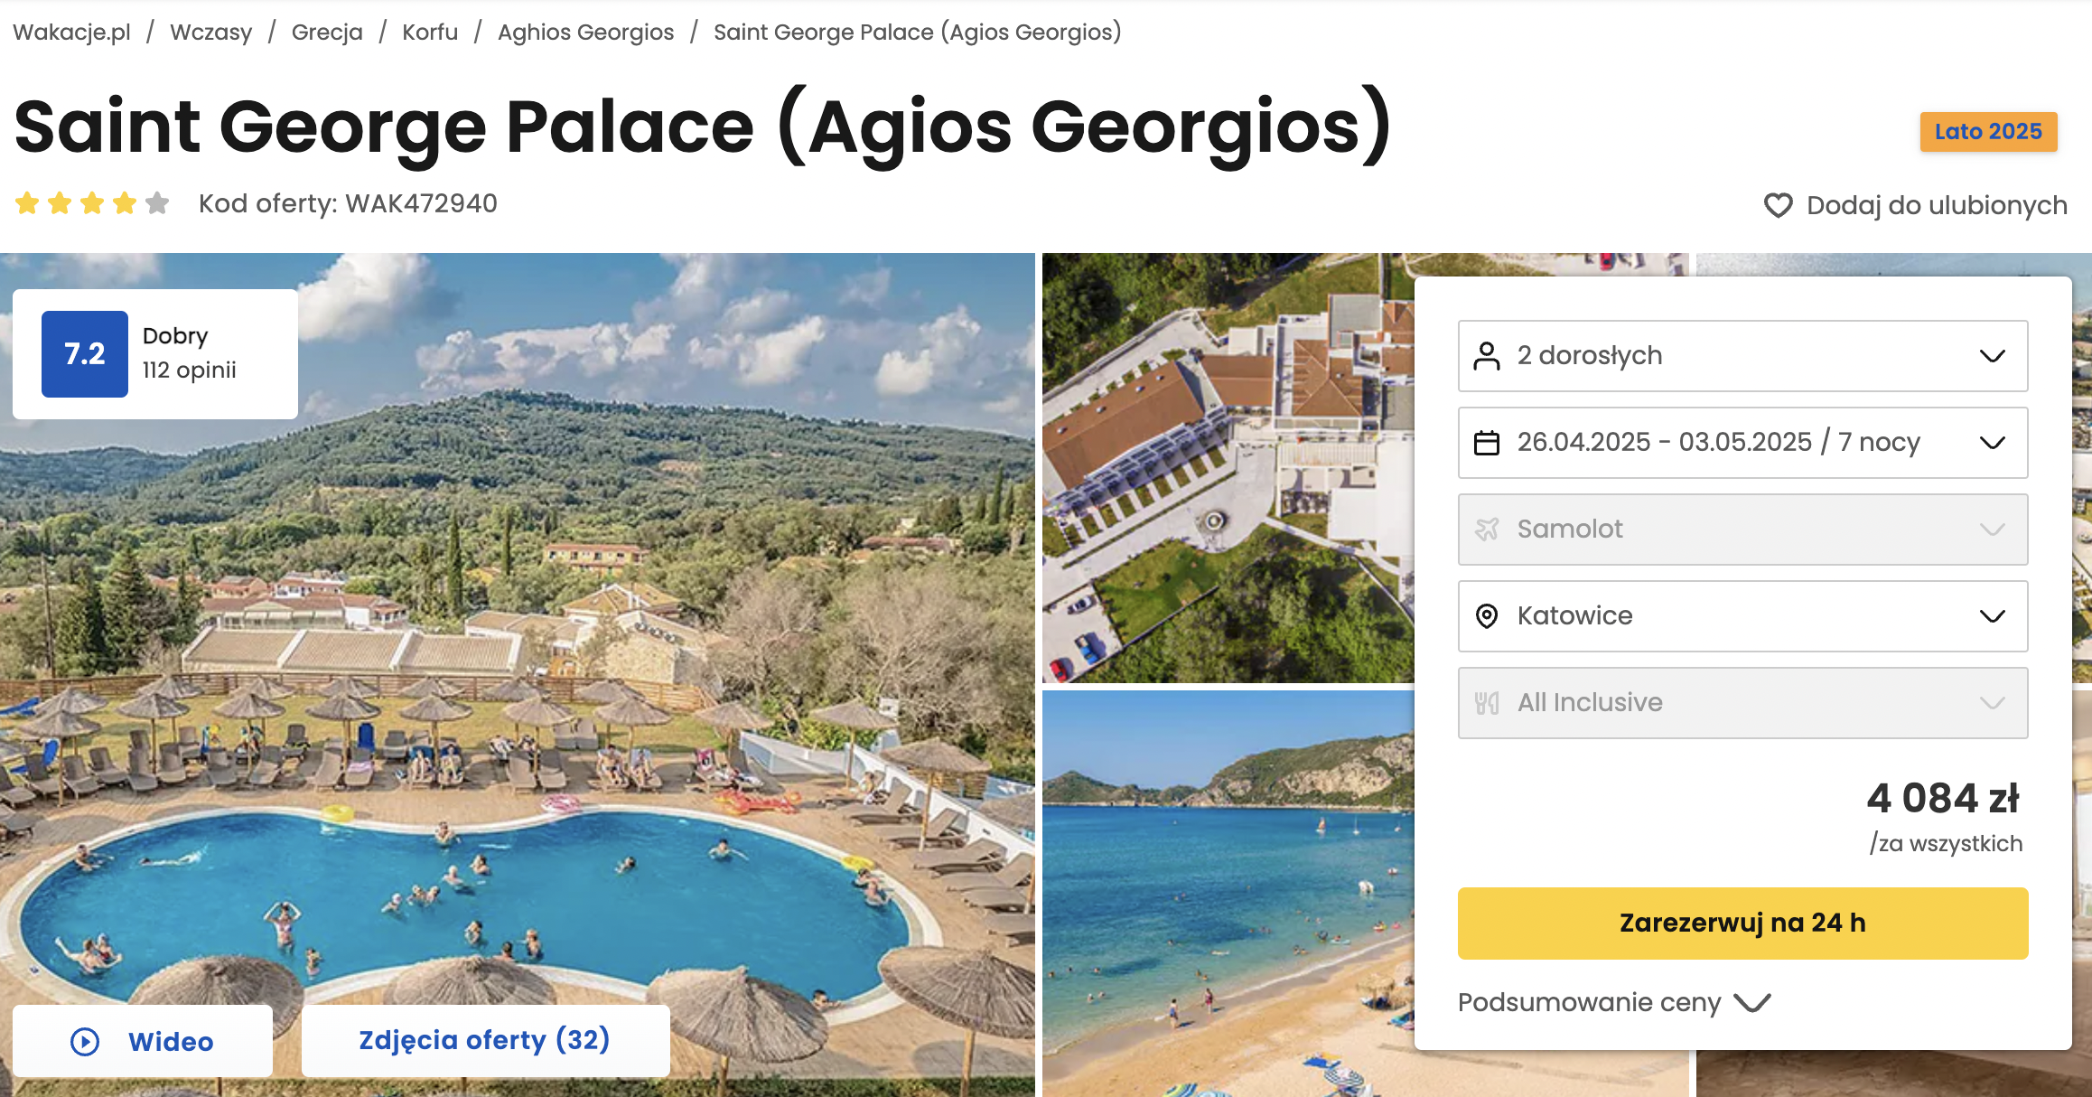Click the map pin icon beside Katowice

point(1487,616)
